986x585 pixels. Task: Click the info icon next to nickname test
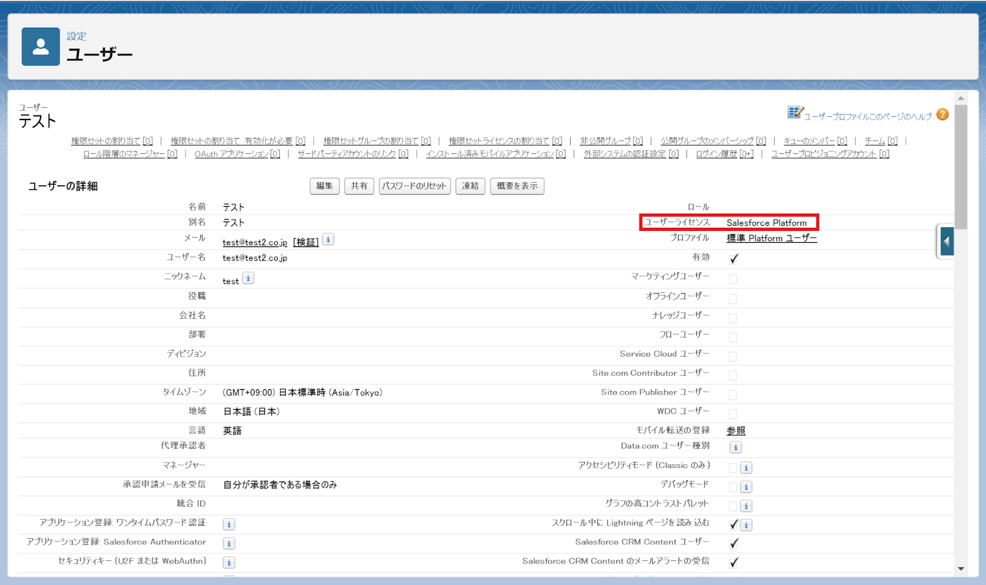[x=248, y=278]
